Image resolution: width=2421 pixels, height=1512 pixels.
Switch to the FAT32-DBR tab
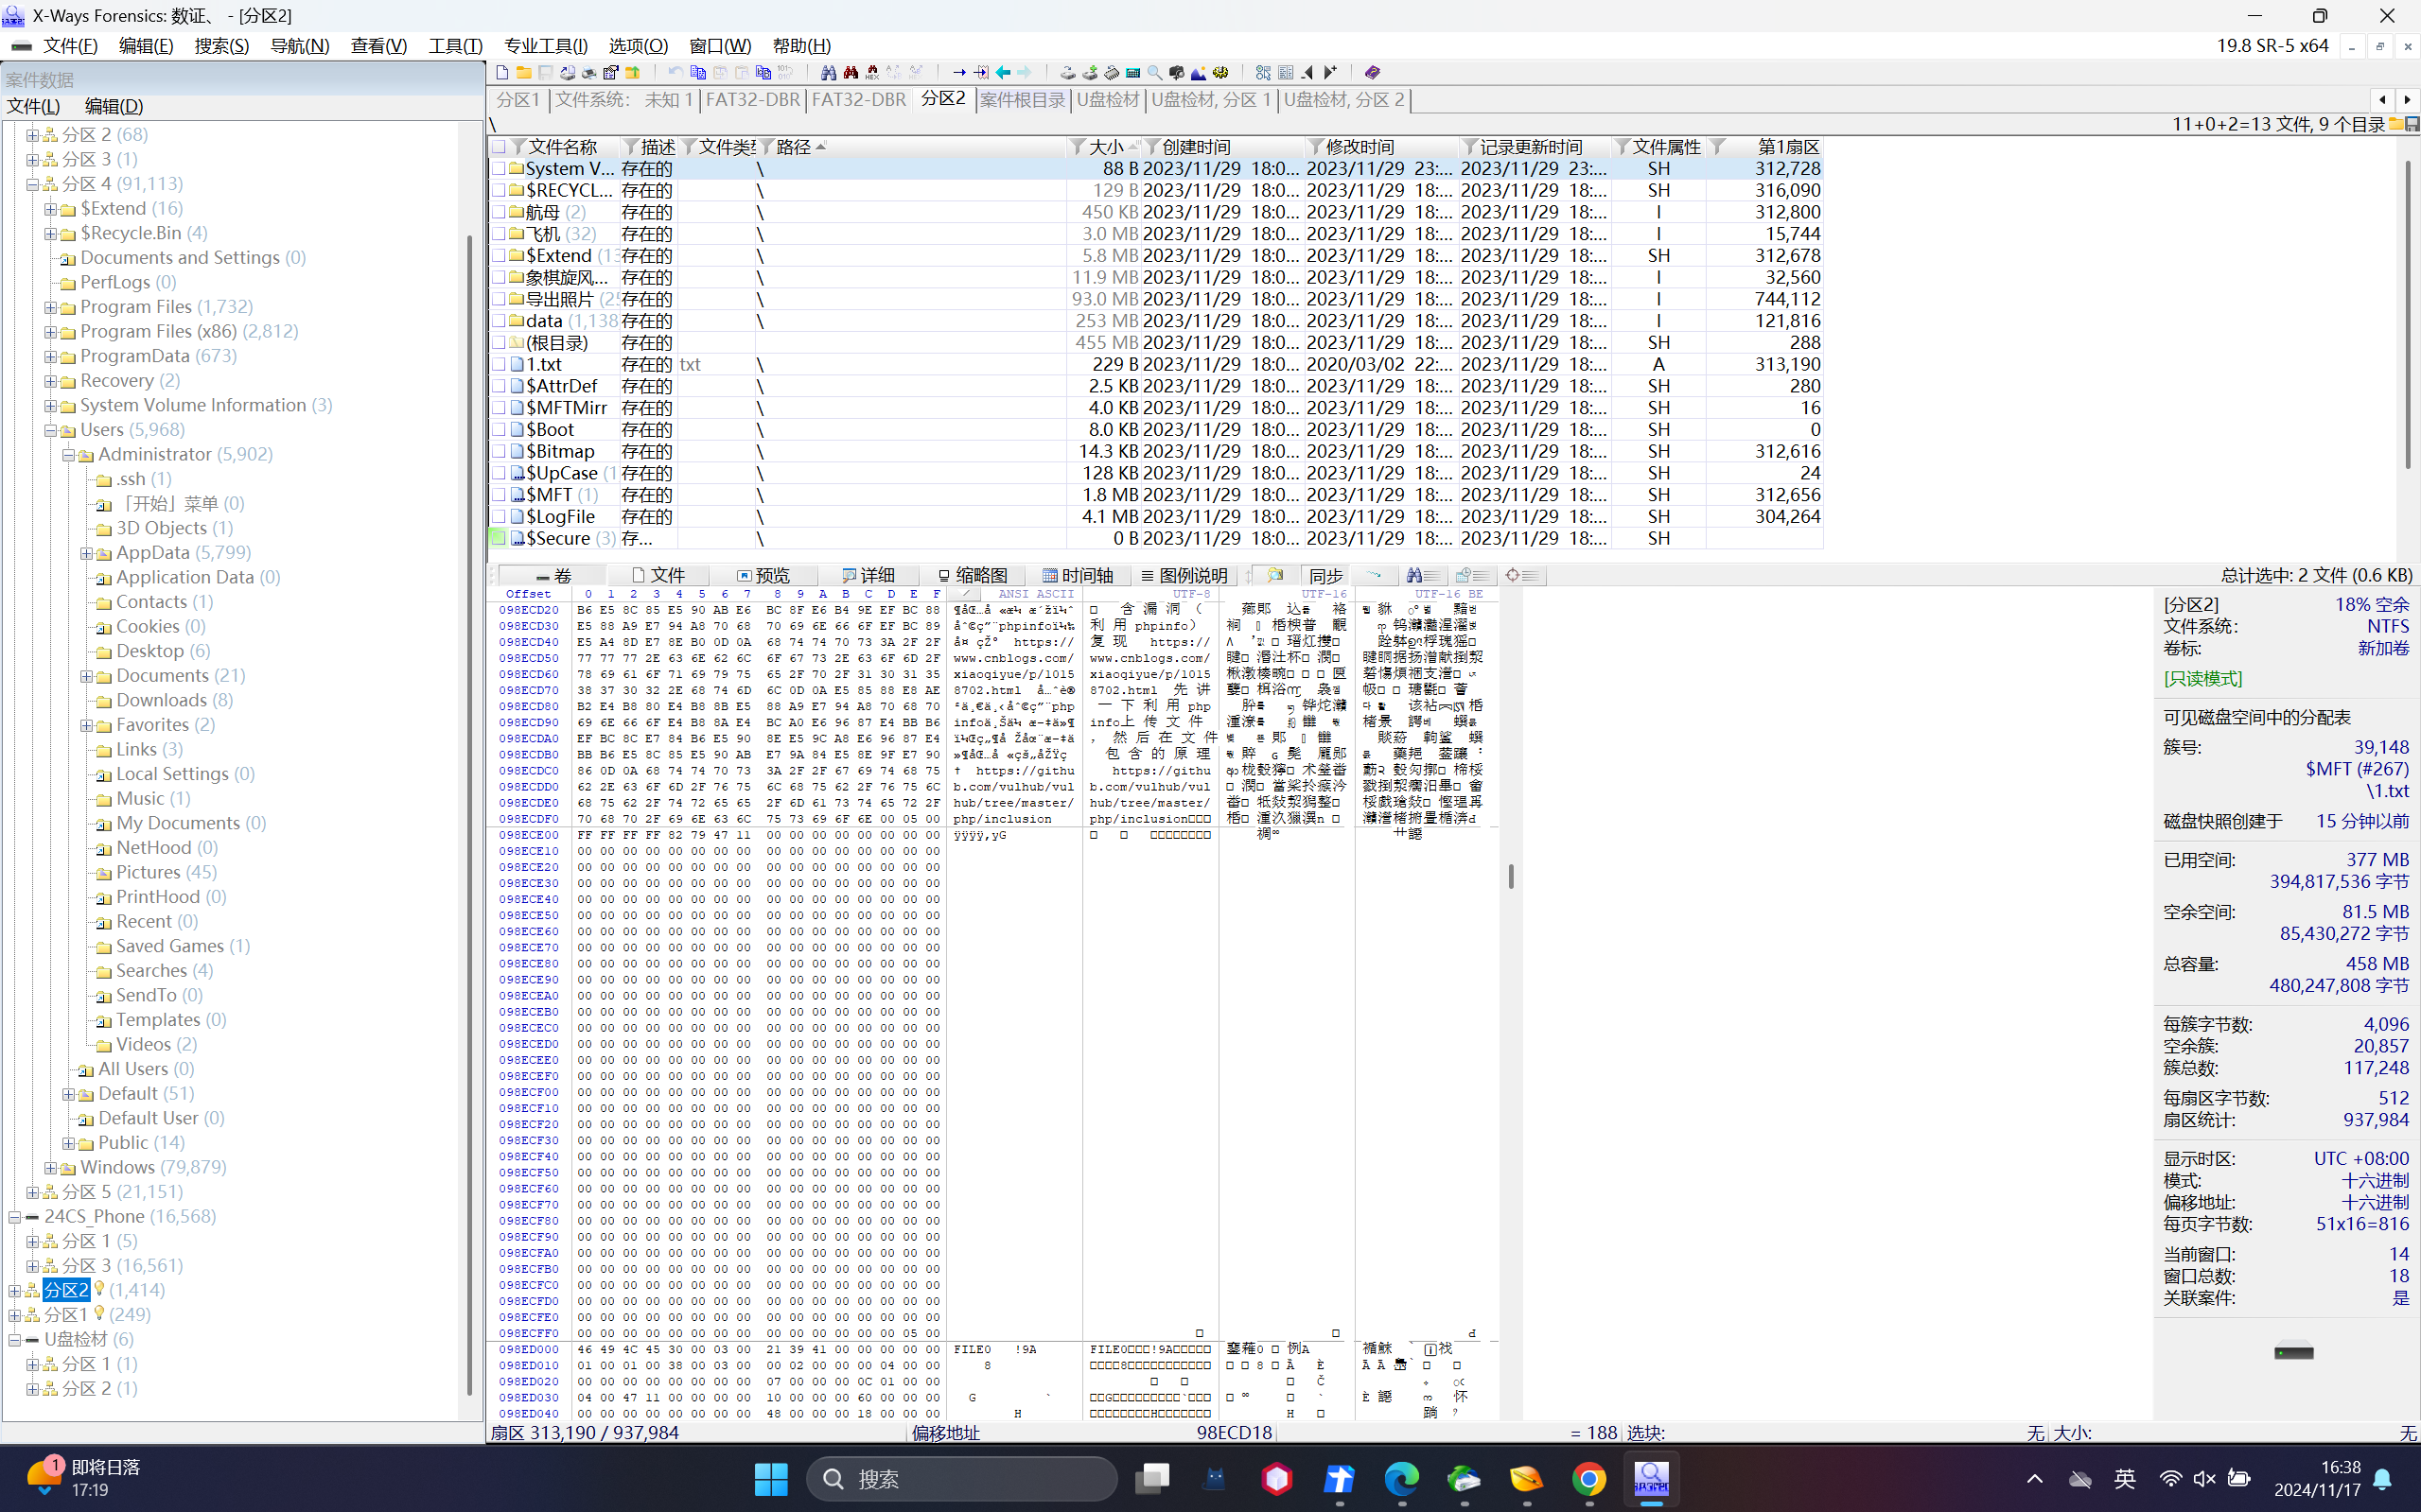[752, 99]
